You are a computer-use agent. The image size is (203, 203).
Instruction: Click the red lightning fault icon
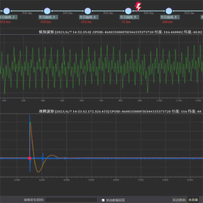point(138,7)
